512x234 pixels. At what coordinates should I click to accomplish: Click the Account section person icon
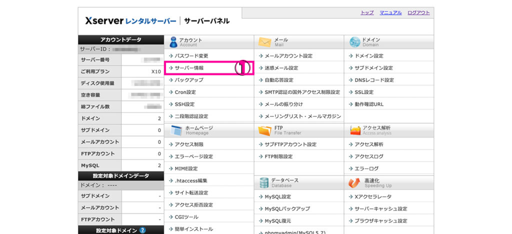click(x=173, y=42)
